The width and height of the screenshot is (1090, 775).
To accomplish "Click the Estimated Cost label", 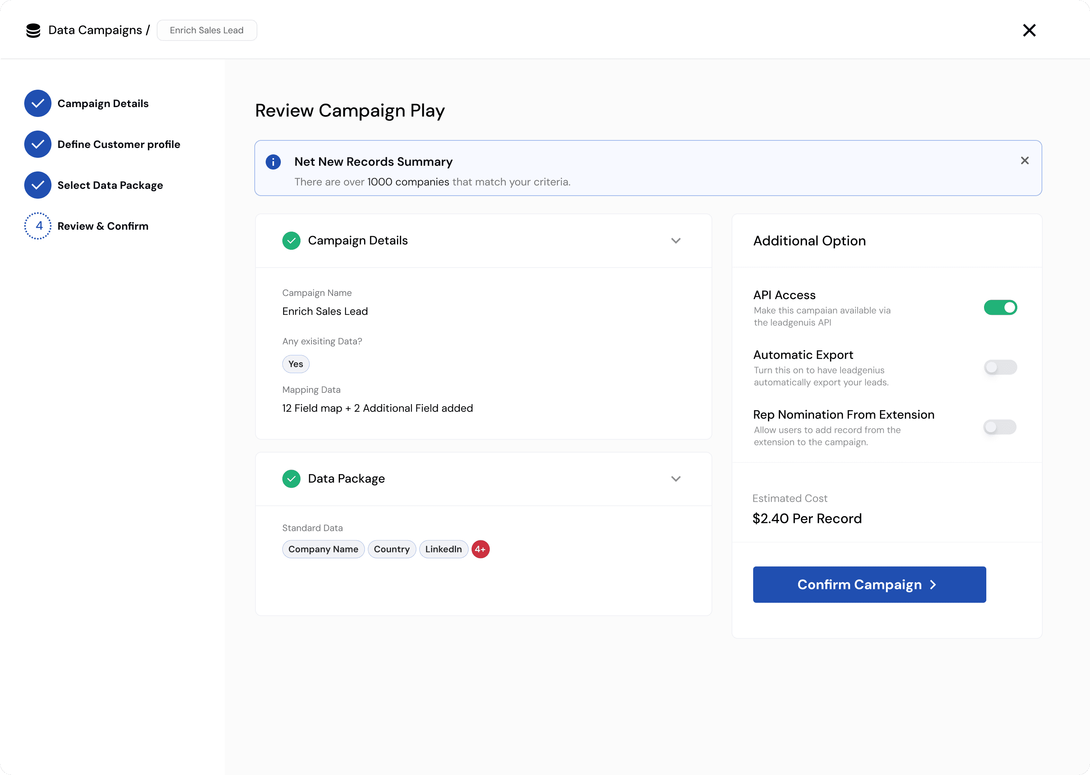I will click(x=790, y=498).
